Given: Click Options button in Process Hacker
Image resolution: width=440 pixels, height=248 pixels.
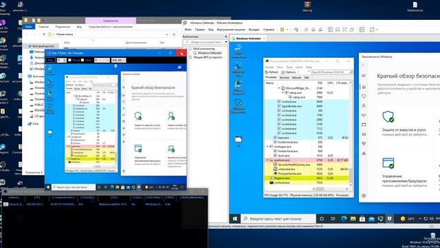Looking at the screenshot, I should [x=289, y=72].
